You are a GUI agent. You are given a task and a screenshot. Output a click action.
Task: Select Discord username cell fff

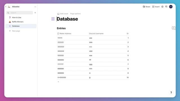90,60
